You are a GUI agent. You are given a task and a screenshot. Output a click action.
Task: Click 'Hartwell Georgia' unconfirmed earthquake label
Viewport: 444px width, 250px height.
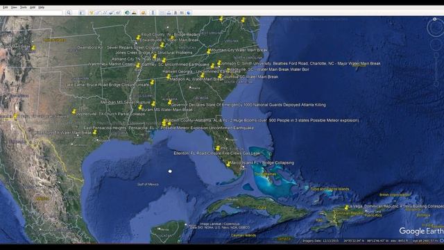[x=201, y=72]
